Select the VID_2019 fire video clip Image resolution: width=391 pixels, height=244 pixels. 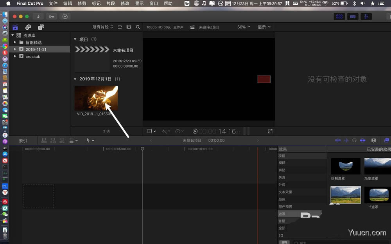click(x=96, y=98)
